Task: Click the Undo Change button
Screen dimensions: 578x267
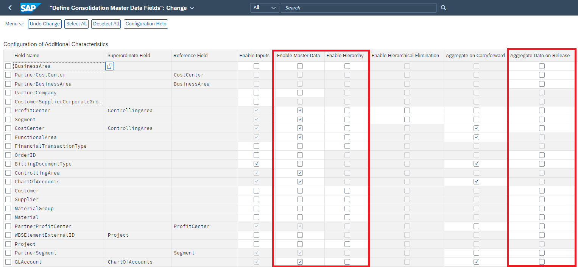Action: 45,24
